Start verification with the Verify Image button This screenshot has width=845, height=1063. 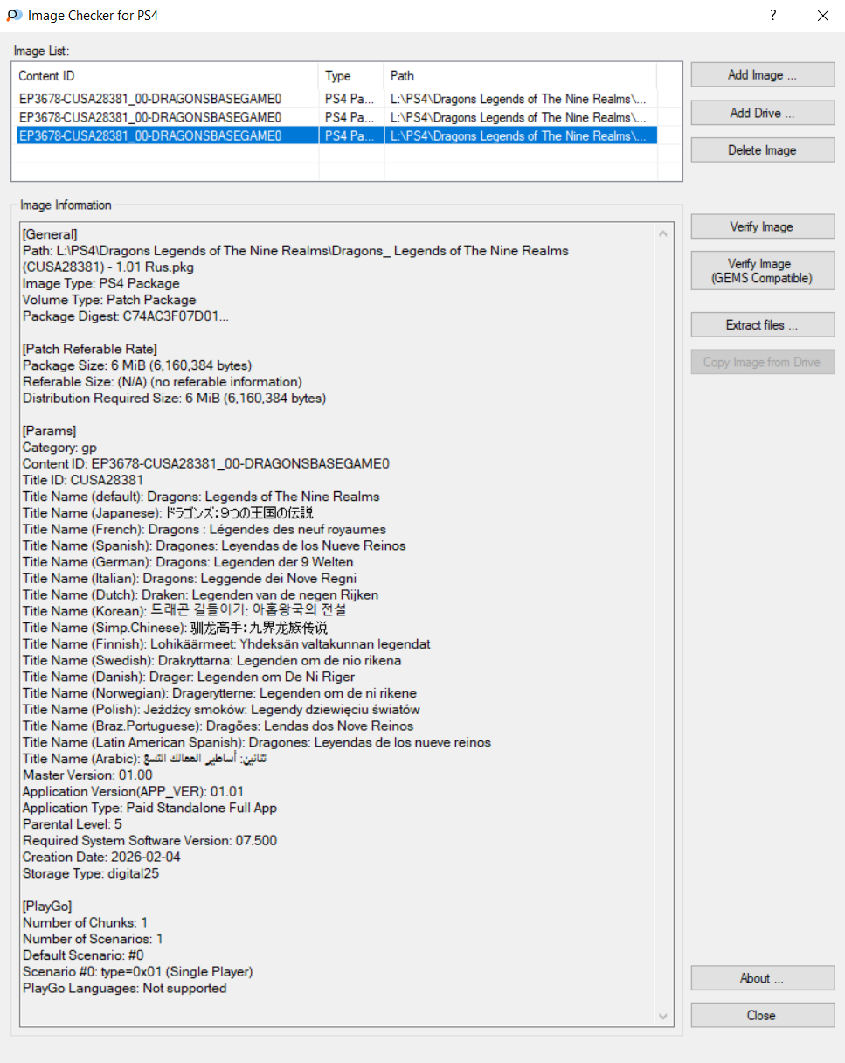point(762,226)
